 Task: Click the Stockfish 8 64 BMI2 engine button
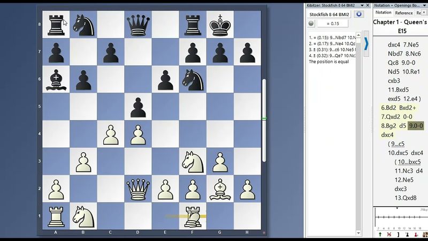tap(330, 14)
